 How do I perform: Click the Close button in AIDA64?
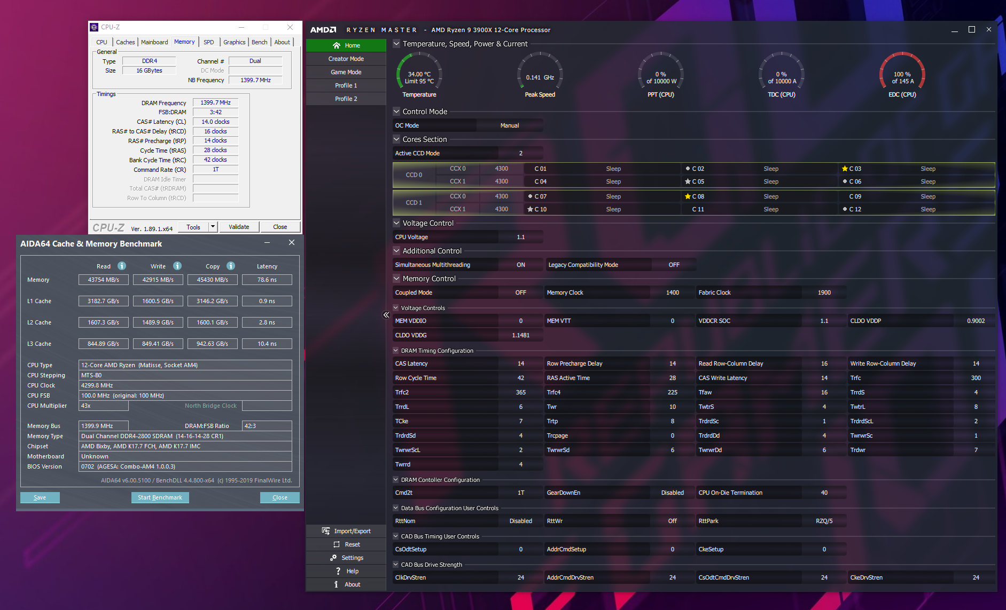pyautogui.click(x=279, y=497)
